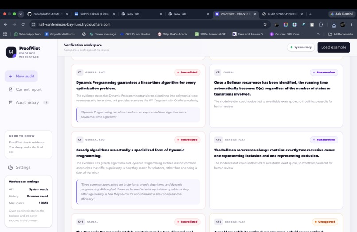Click the Human review badge on claim C10
The image size is (357, 232).
(324, 140)
